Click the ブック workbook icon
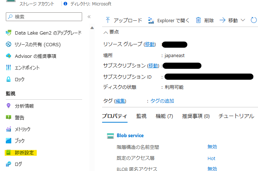258x171 pixels. pyautogui.click(x=9, y=141)
